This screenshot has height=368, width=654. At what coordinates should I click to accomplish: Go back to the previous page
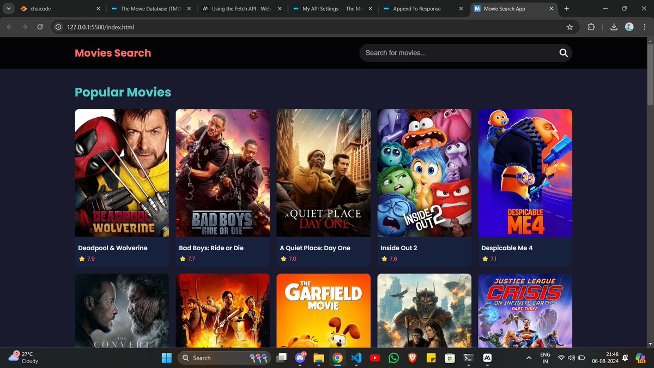[9, 27]
